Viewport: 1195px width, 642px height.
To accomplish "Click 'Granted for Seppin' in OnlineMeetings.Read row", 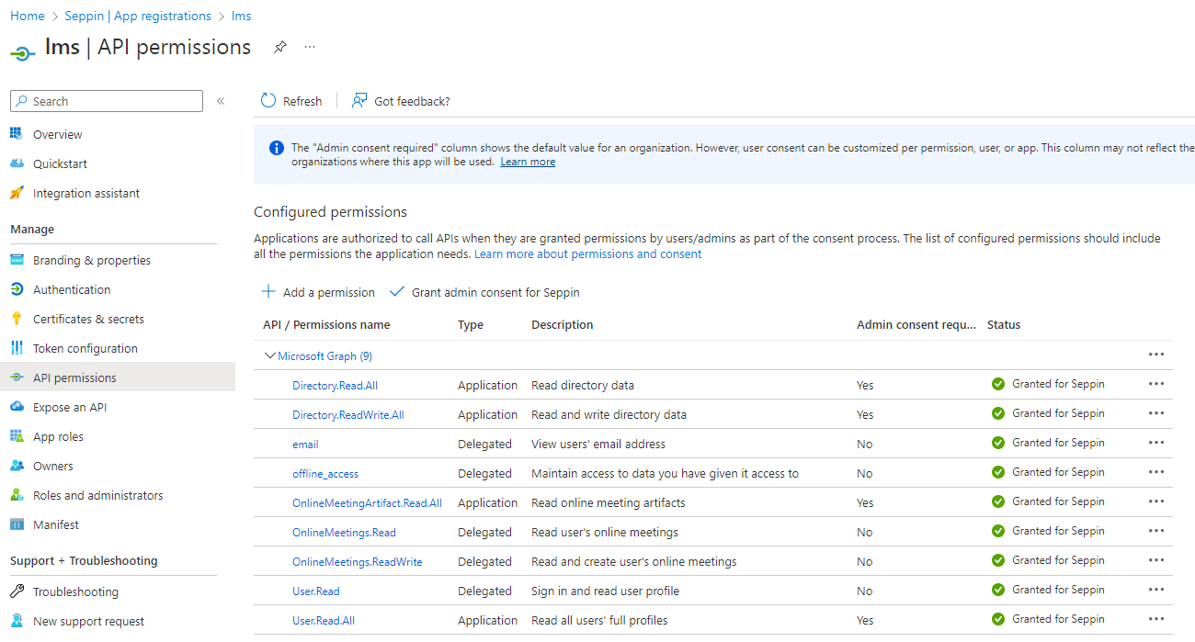I will point(1058,531).
